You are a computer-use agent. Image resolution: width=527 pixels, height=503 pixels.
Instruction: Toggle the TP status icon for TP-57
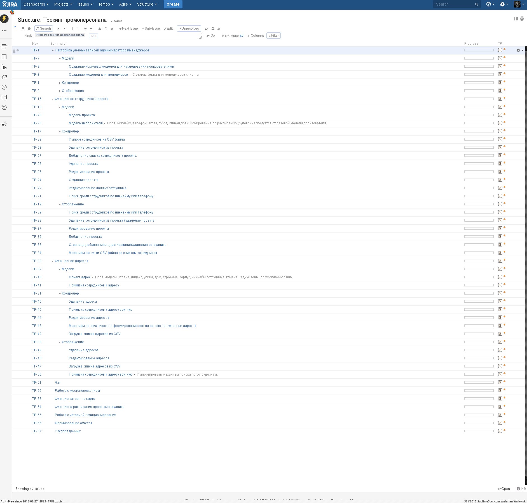[500, 431]
